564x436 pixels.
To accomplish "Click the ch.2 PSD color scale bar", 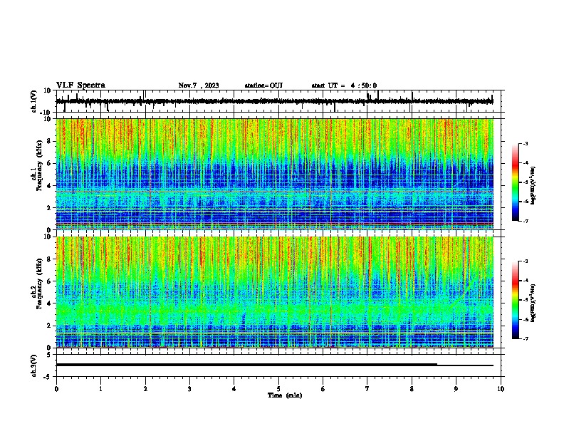I will [515, 300].
